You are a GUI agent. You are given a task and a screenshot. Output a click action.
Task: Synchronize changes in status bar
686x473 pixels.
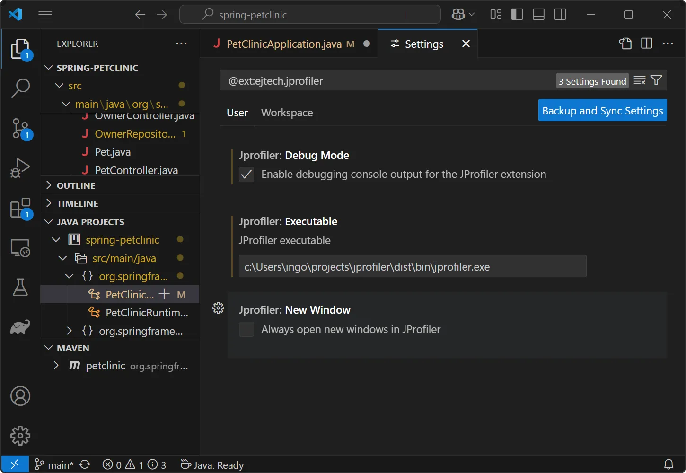(x=85, y=465)
